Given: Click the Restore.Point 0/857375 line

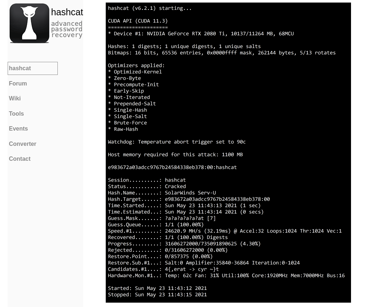Looking at the screenshot, I should coord(160,256).
